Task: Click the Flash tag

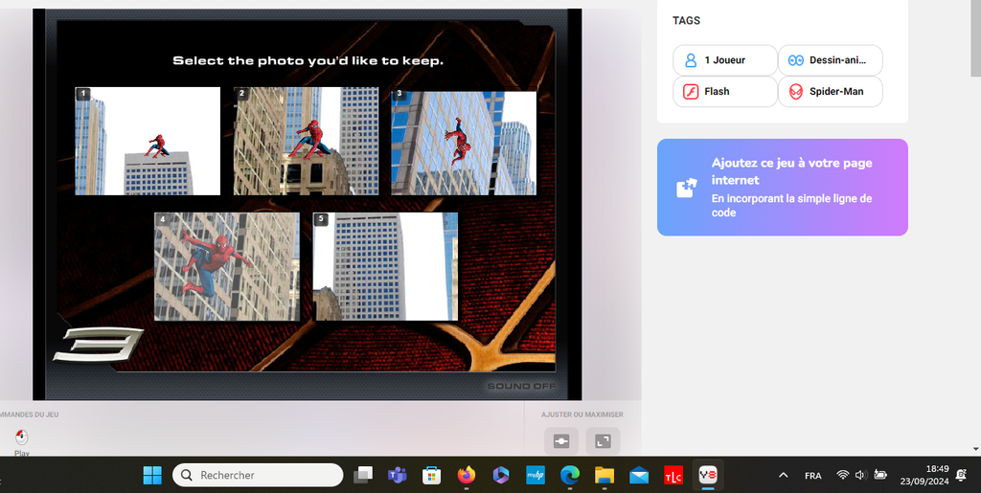Action: [724, 92]
